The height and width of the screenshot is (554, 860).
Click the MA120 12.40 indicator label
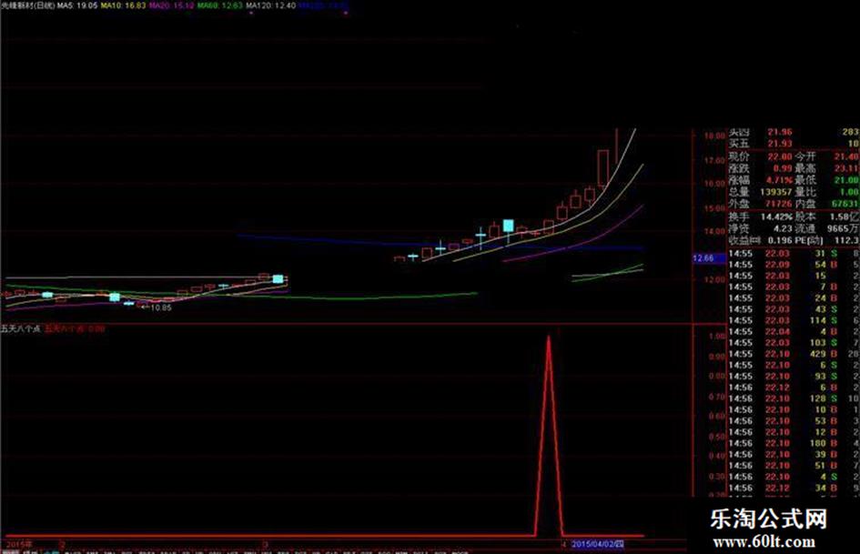tap(271, 5)
